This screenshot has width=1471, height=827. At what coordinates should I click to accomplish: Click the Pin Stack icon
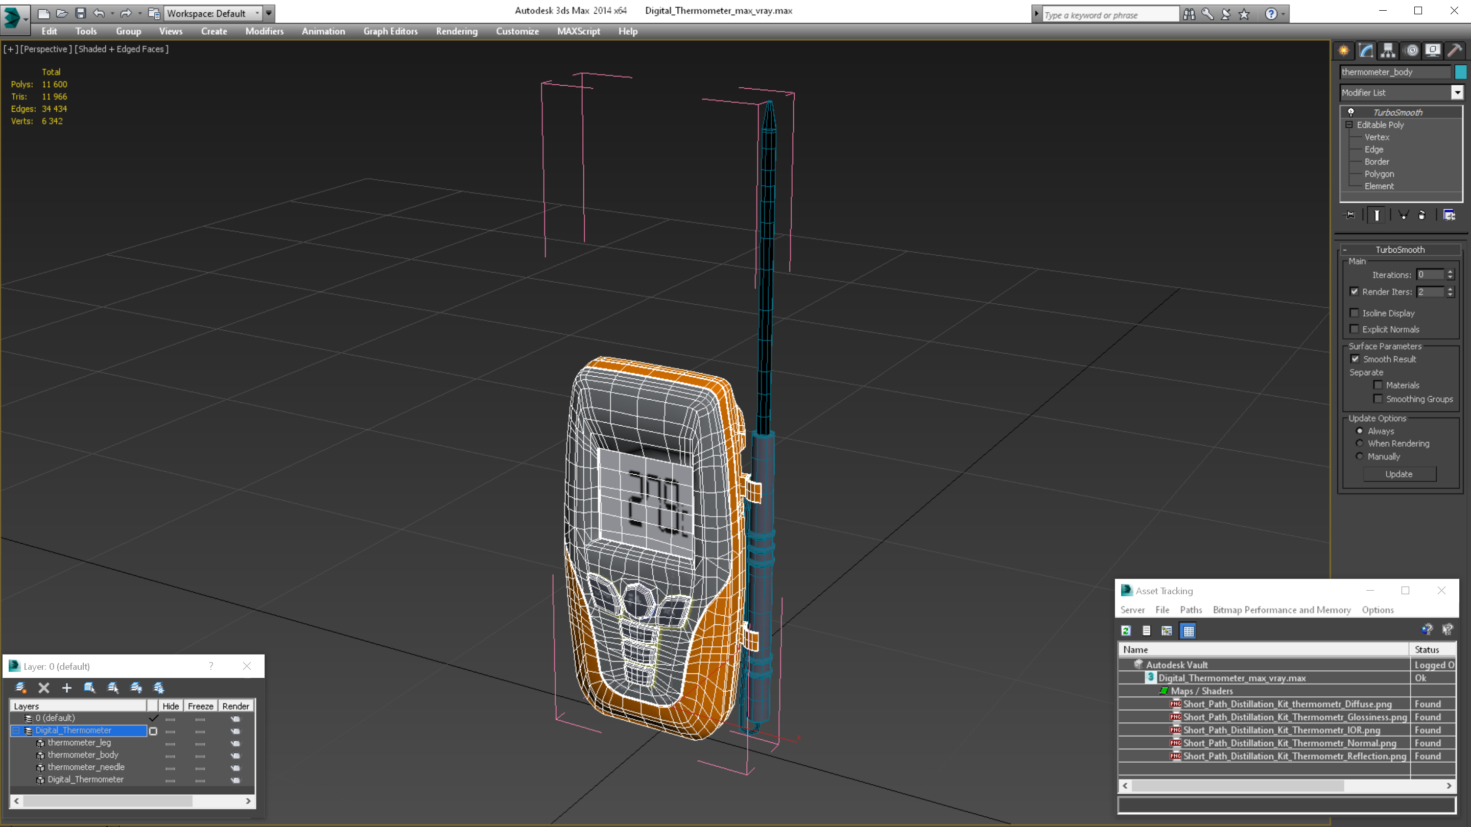click(1349, 215)
